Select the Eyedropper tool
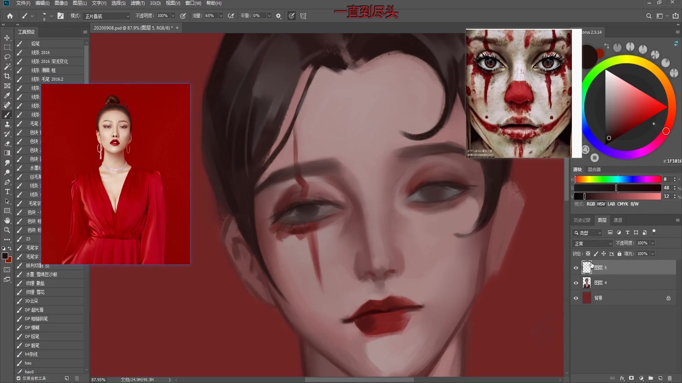The image size is (682, 383). click(x=7, y=95)
